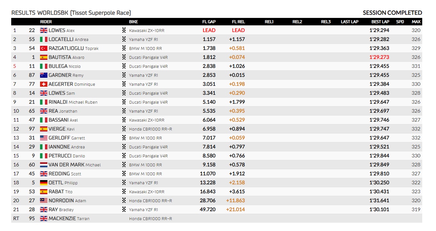436x231 pixels.
Task: Click the Malaysian flag beside NORRODIN Adam
Action: 44,201
